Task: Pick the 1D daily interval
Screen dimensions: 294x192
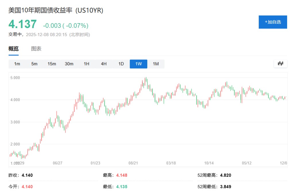Action: pyautogui.click(x=121, y=64)
